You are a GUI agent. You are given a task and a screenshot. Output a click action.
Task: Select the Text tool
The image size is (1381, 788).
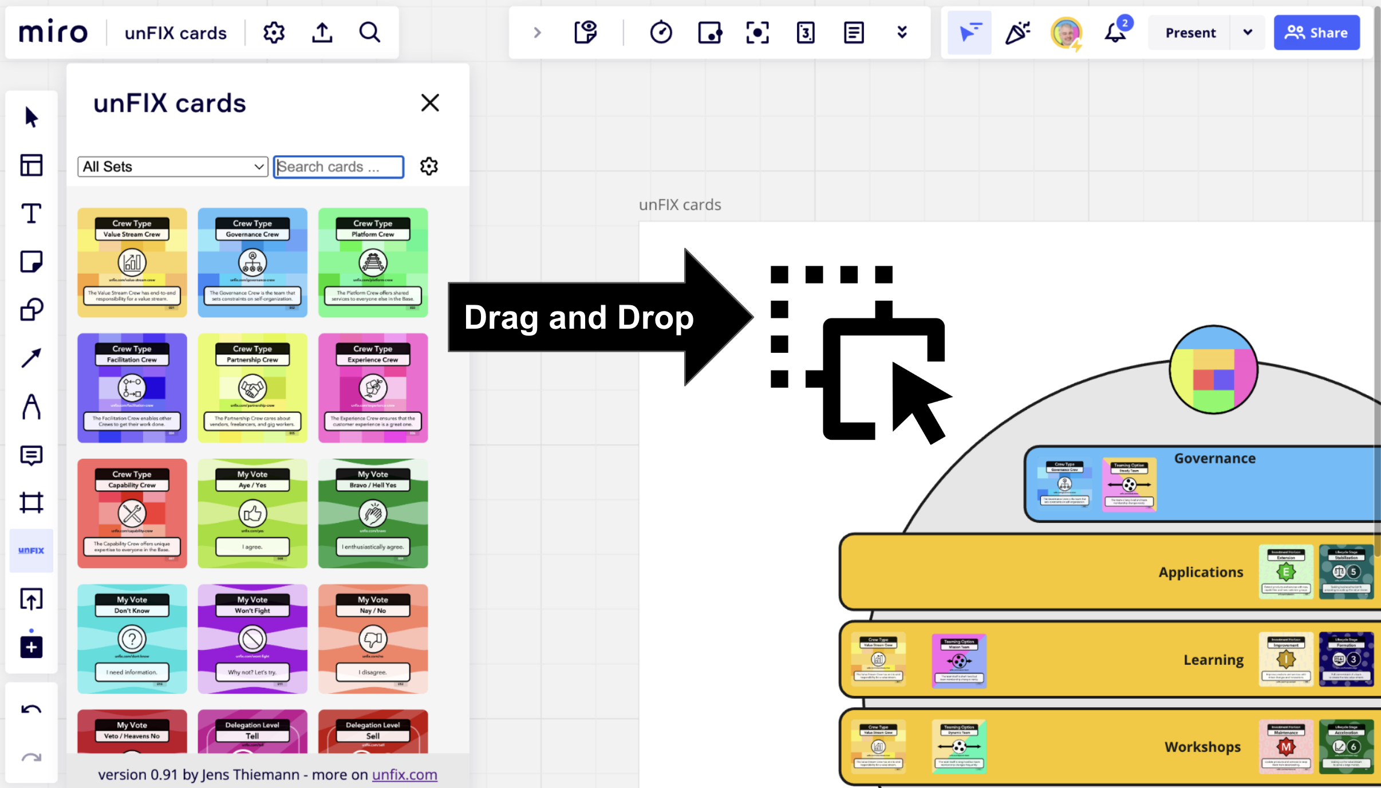click(x=31, y=214)
